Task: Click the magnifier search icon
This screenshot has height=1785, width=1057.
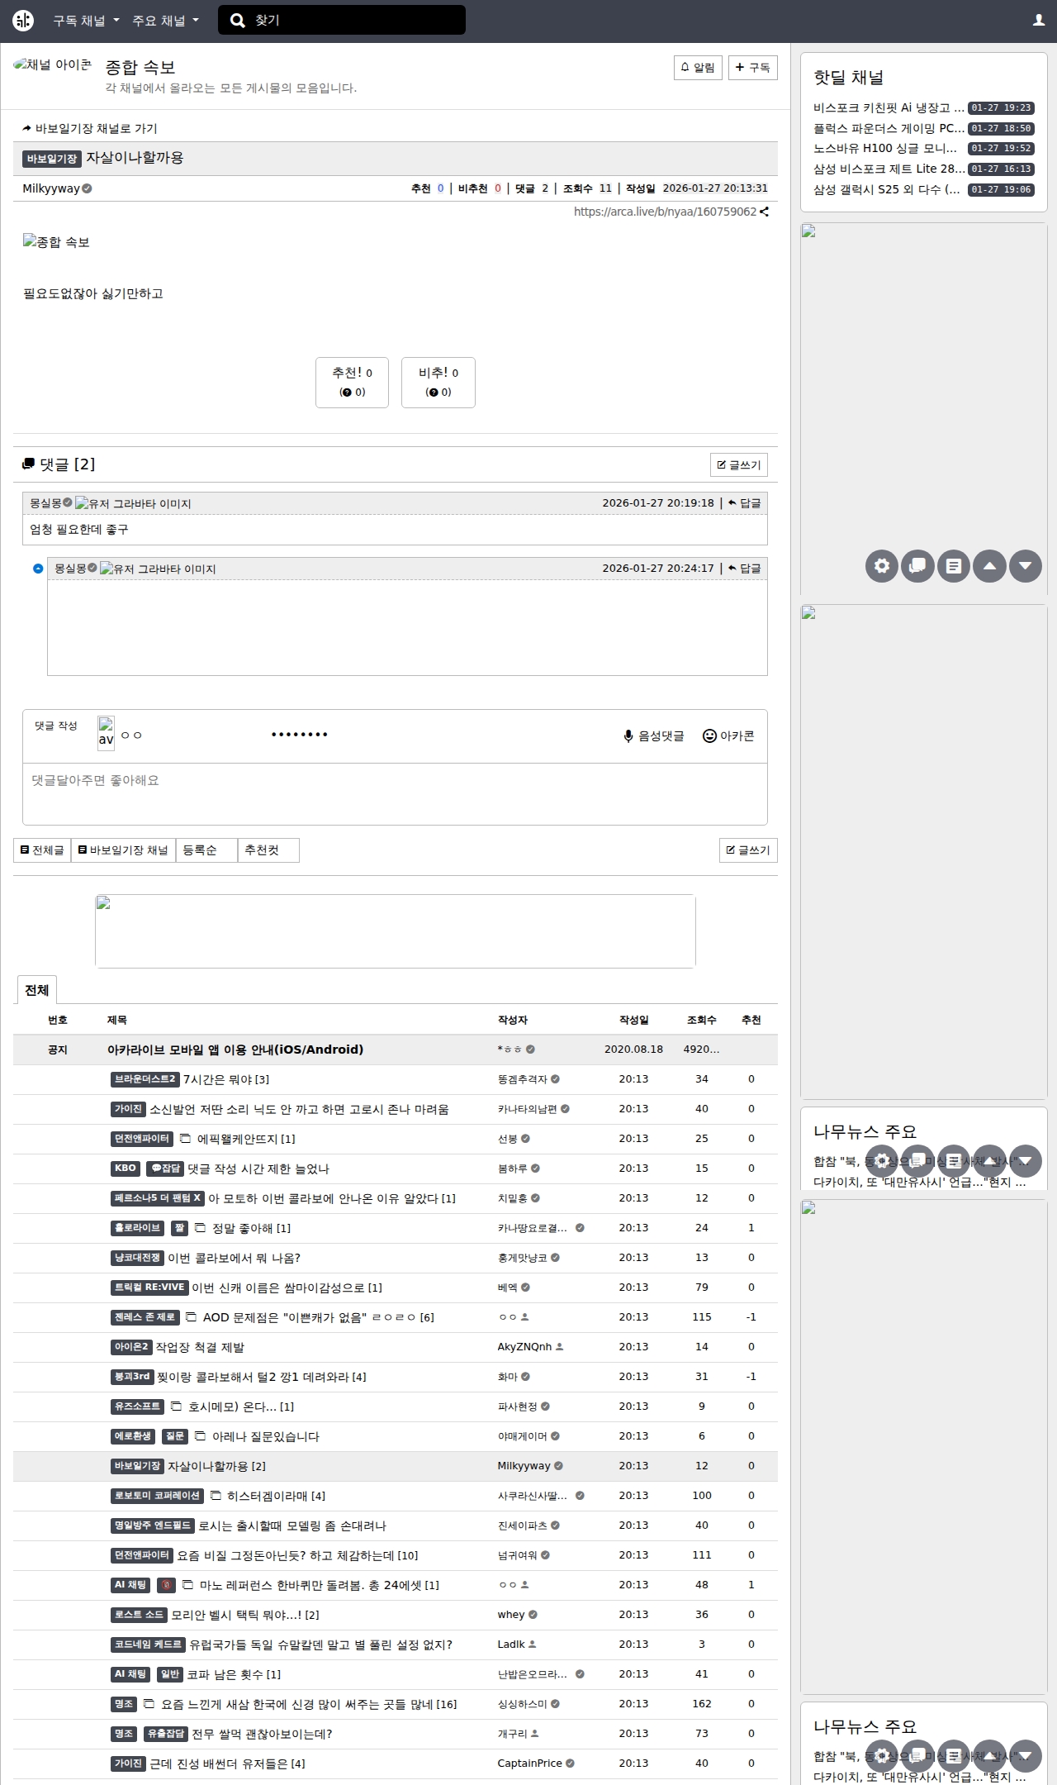Action: (238, 21)
